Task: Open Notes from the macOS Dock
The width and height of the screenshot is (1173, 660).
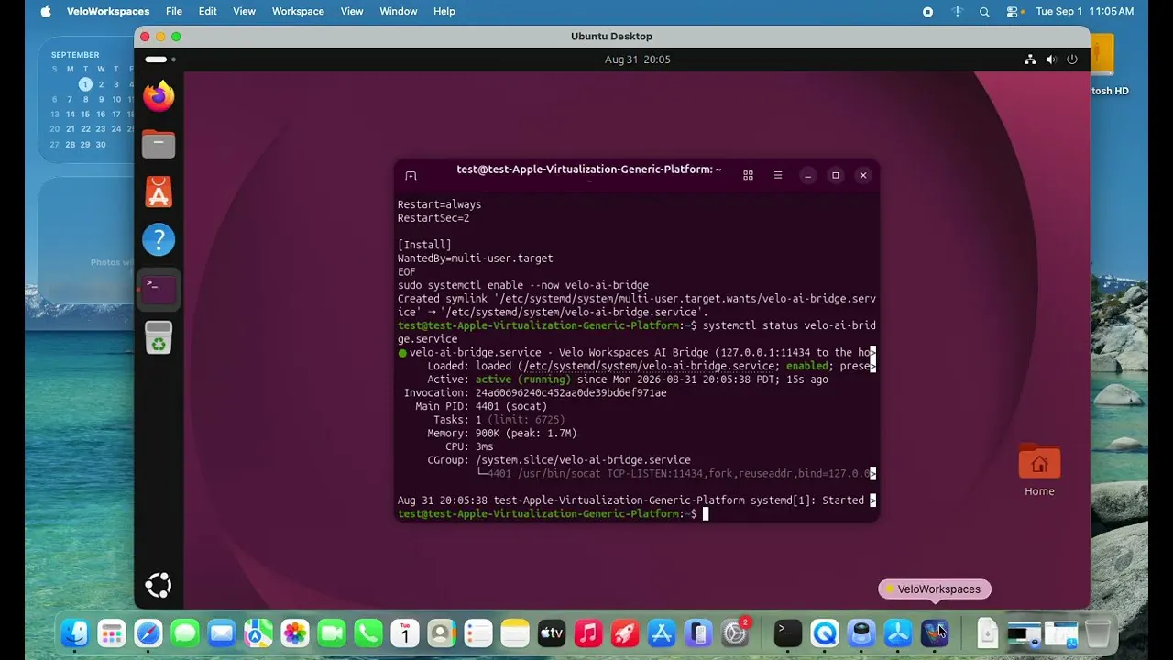Action: tap(515, 632)
